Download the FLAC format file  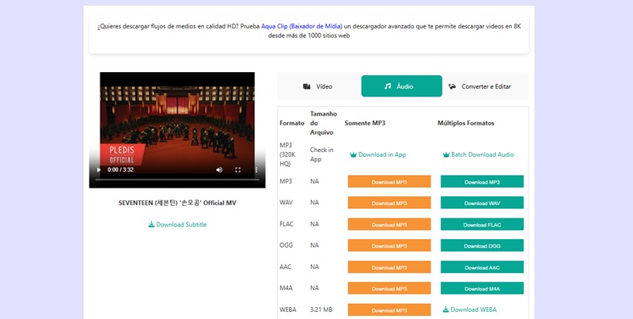tap(482, 225)
